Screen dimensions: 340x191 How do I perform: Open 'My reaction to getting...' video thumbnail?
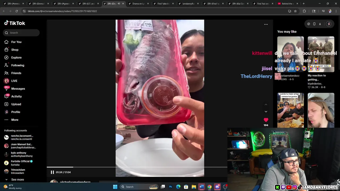pos(321,54)
